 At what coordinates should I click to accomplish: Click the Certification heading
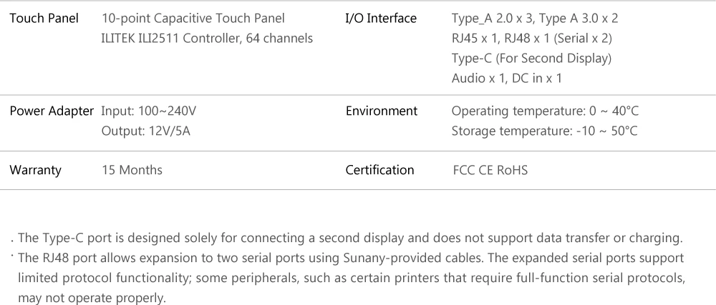(x=379, y=170)
